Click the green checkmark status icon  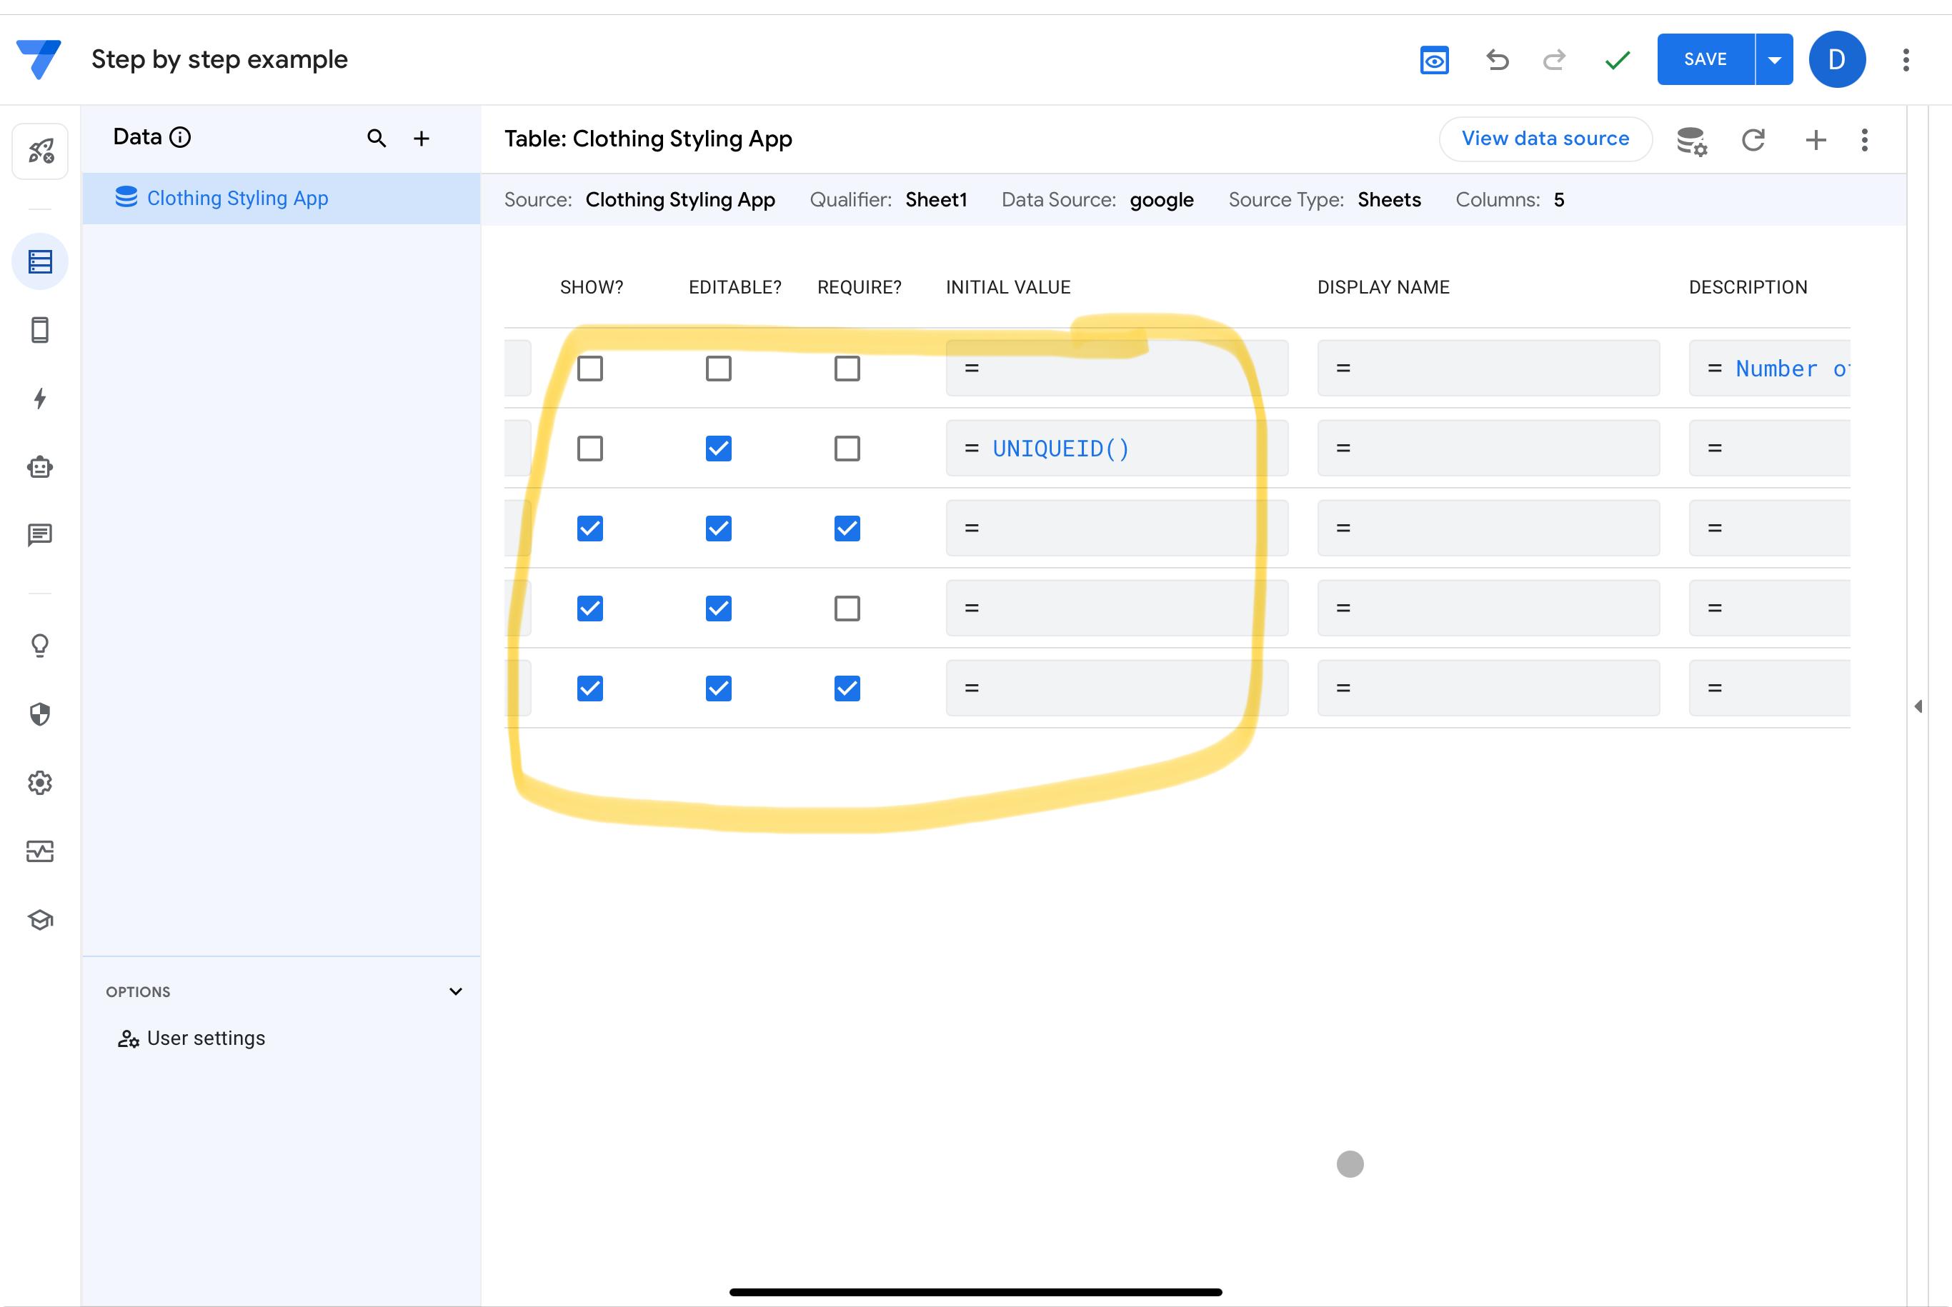pos(1617,60)
